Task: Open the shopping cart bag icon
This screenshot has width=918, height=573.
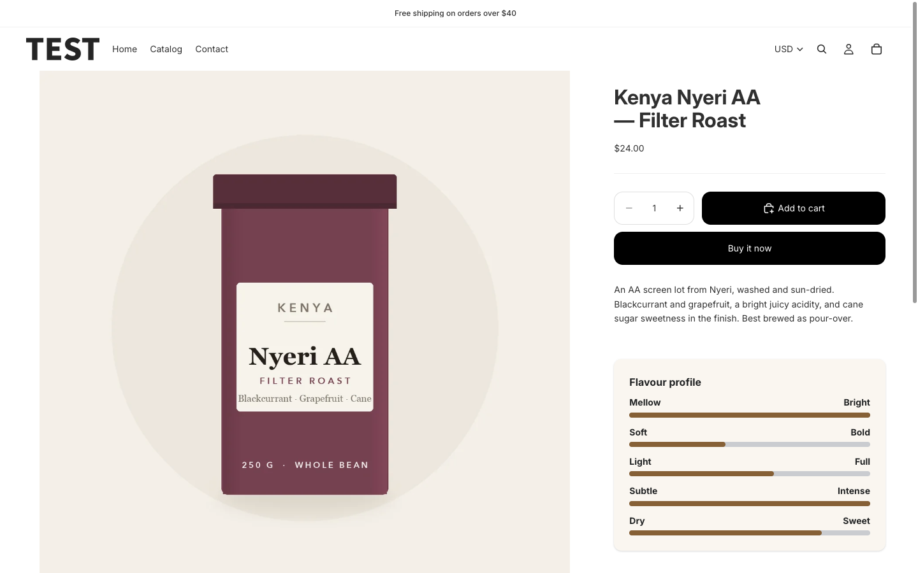Action: click(x=877, y=49)
